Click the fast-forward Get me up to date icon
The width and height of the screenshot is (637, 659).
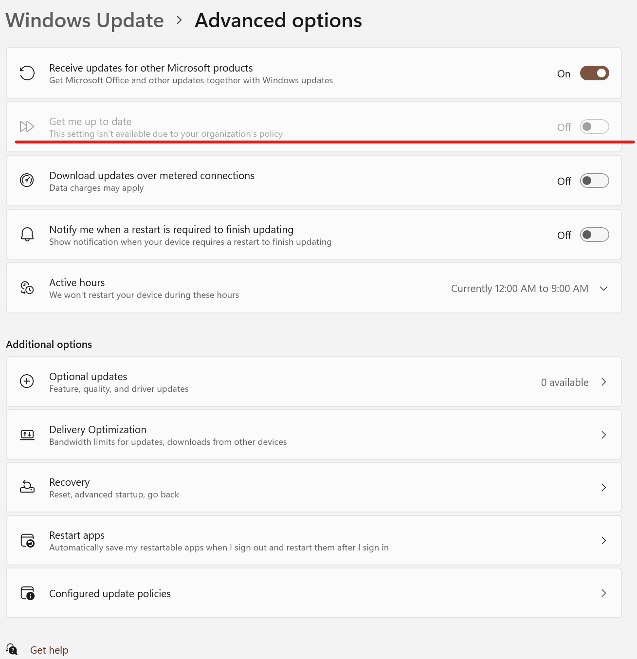(27, 127)
